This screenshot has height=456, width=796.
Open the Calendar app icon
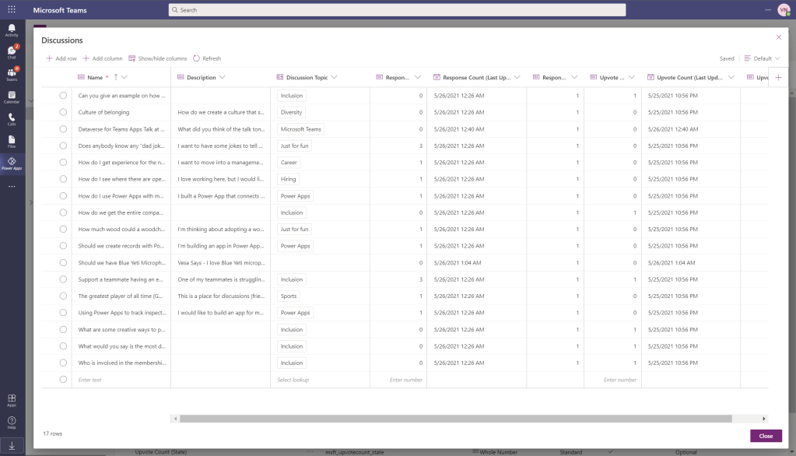(x=12, y=97)
